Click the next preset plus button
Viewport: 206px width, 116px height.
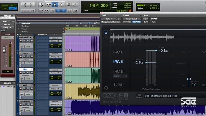pos(127,22)
